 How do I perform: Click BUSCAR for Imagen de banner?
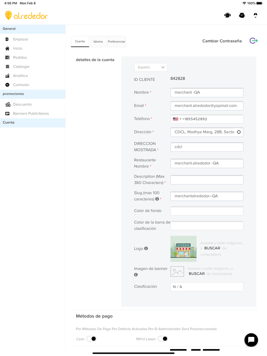(x=197, y=274)
